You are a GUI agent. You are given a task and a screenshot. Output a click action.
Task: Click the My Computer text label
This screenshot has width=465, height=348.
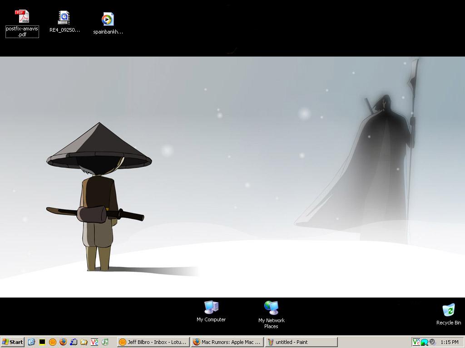211,319
